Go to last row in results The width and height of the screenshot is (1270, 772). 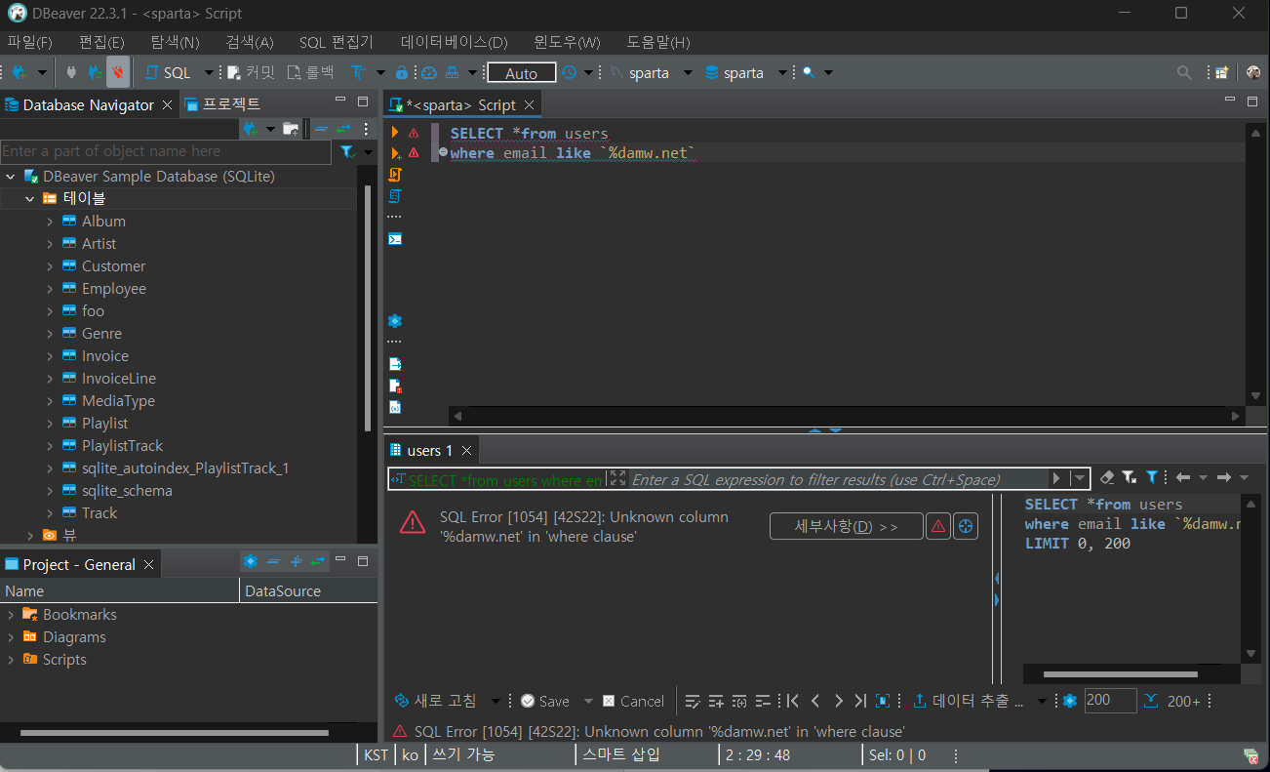click(860, 701)
